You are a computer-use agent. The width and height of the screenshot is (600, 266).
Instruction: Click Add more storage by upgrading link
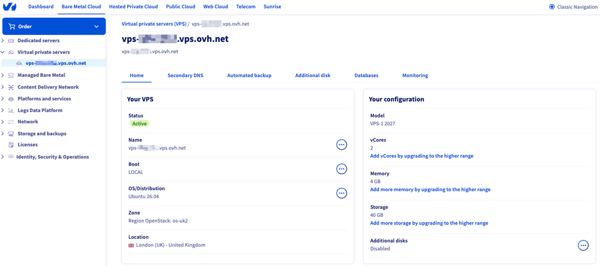click(429, 223)
